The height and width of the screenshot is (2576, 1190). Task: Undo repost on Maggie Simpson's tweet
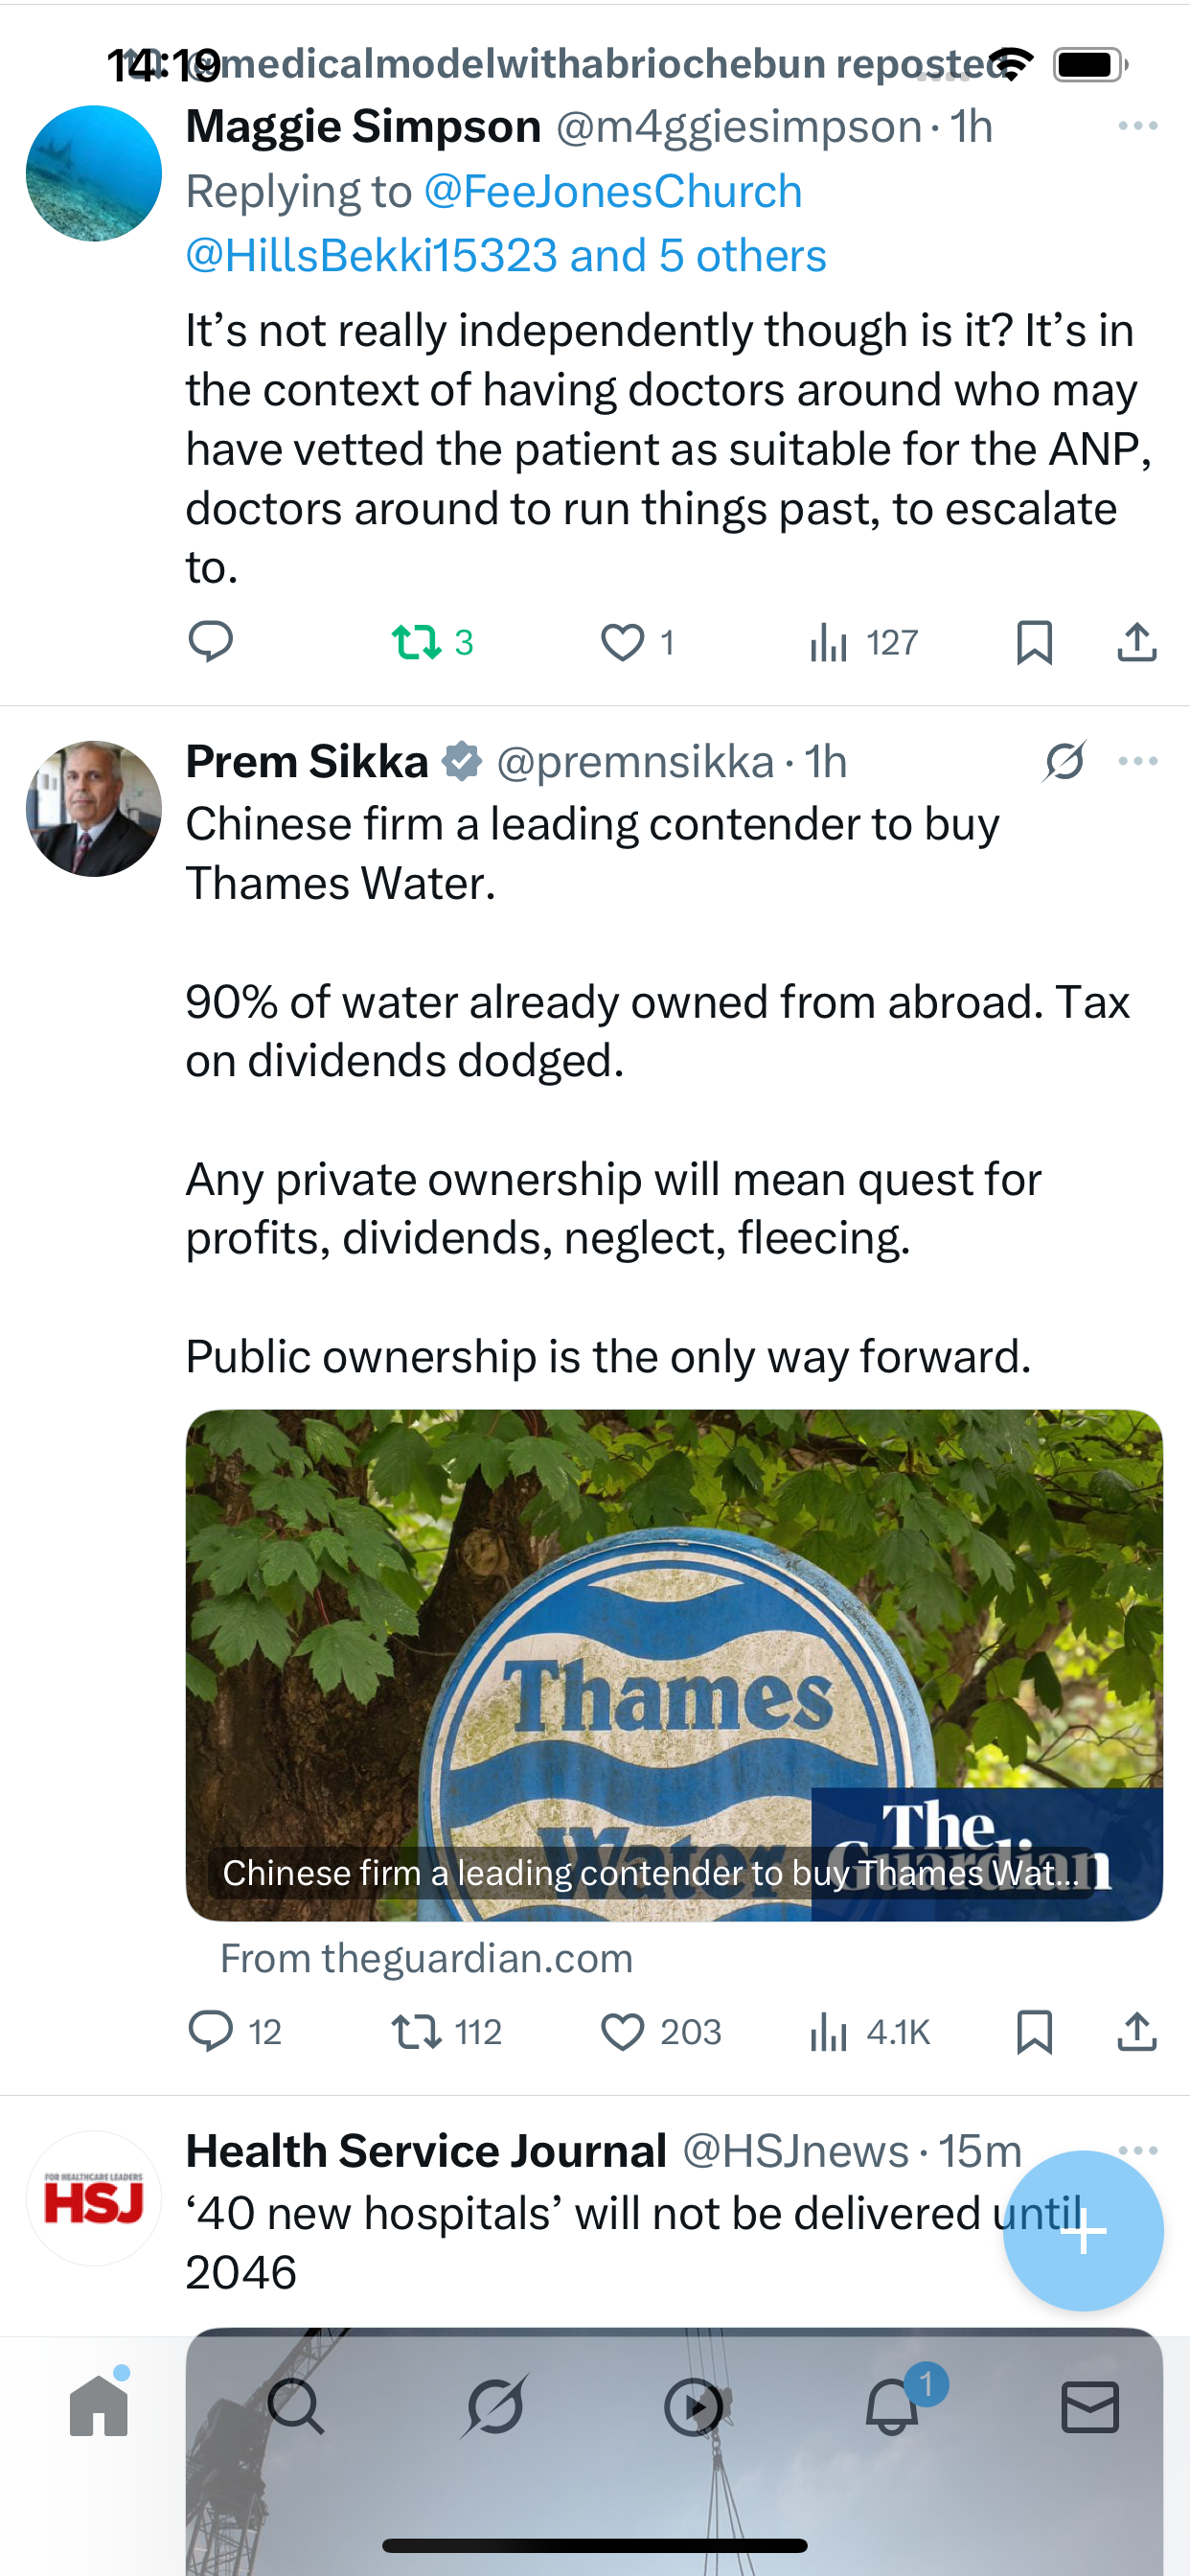pos(417,642)
